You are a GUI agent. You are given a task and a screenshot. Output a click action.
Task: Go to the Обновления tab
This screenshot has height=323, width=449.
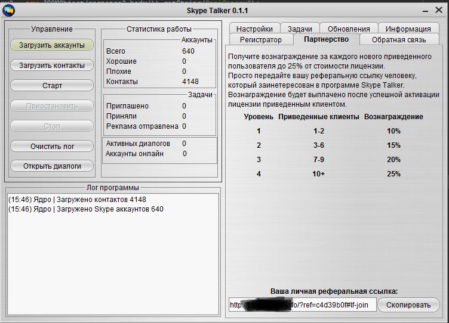349,29
